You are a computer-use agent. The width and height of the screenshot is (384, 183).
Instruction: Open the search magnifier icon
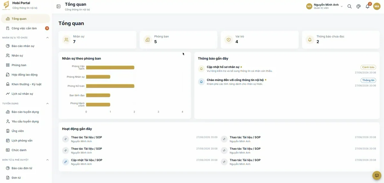pyautogui.click(x=349, y=6)
